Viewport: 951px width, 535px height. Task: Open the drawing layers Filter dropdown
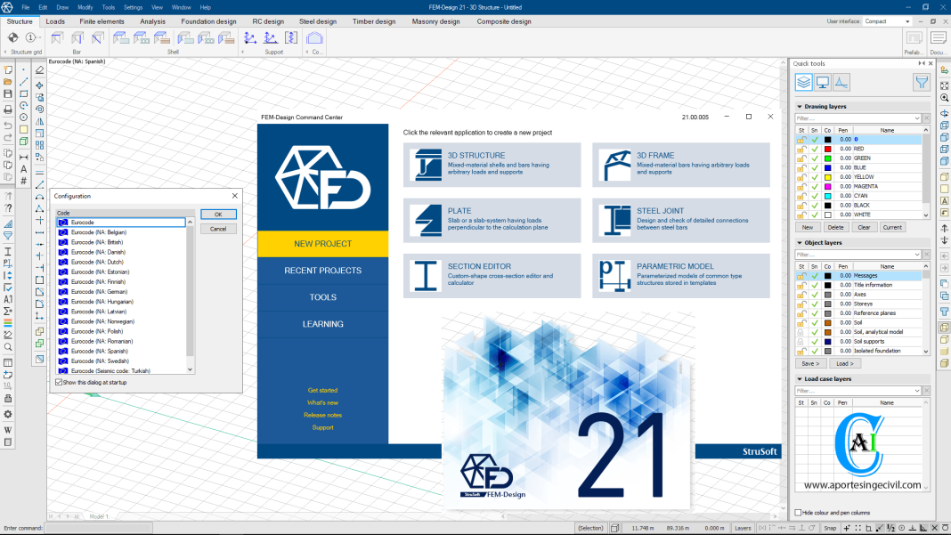coord(917,118)
